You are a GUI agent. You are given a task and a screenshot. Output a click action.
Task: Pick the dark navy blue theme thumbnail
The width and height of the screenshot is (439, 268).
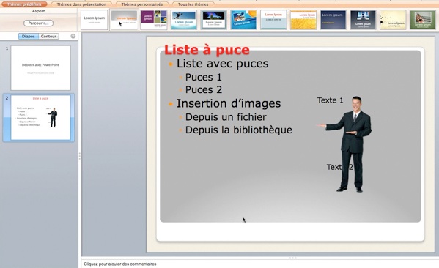(x=333, y=20)
